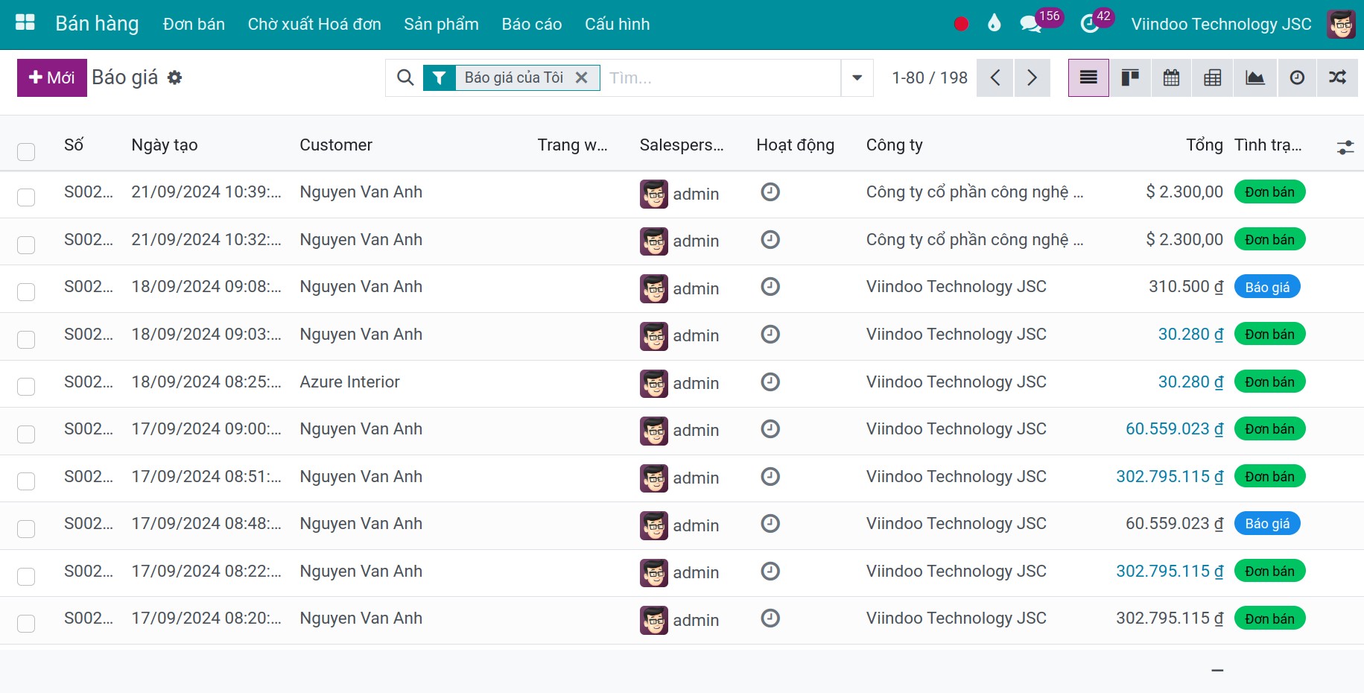Open the Activity clock view
Screen dimensions: 1364x693
pyautogui.click(x=1297, y=77)
